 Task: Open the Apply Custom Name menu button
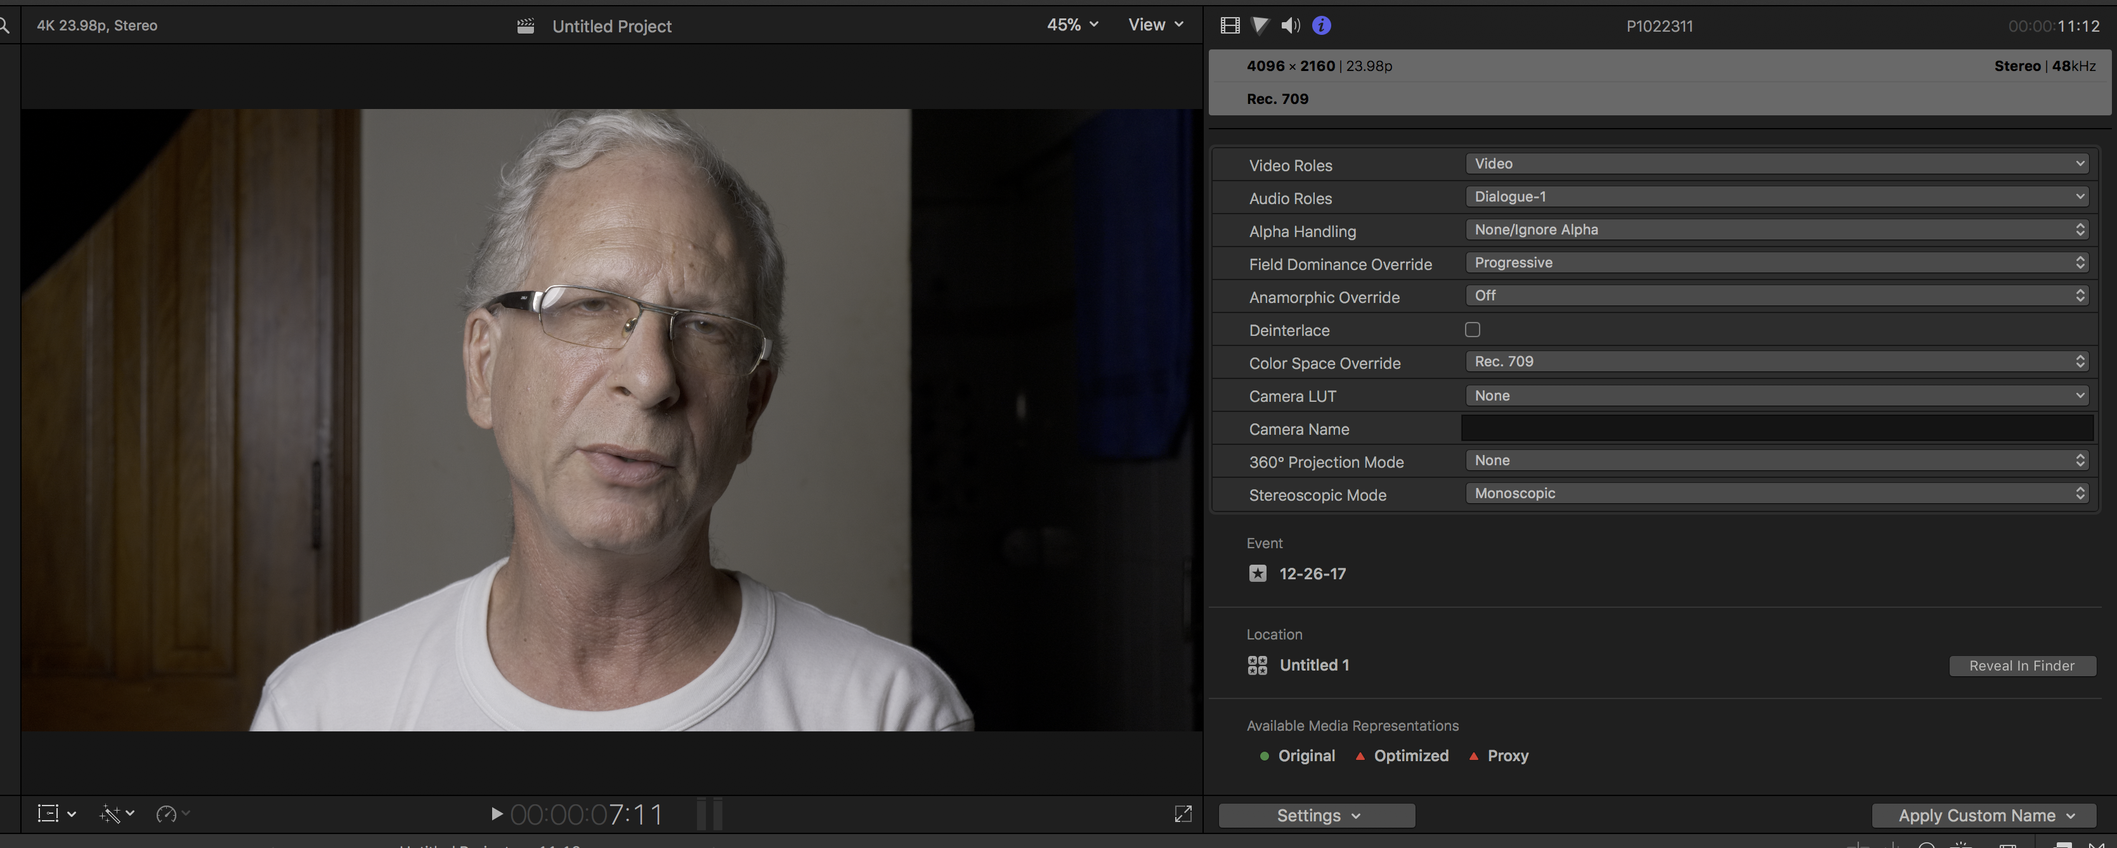click(x=1984, y=815)
